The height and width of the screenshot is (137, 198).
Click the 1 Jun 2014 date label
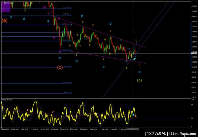click(93, 129)
